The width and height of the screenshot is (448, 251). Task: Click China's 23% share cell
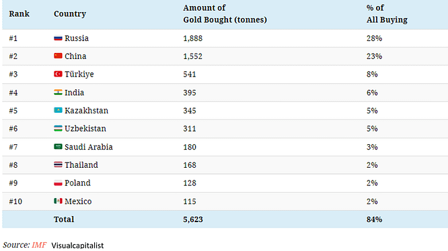[x=374, y=56]
